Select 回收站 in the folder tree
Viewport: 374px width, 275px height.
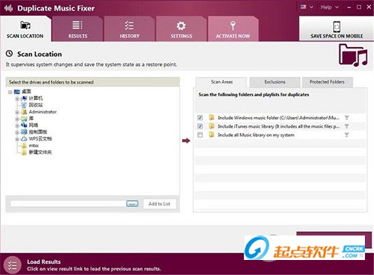pos(36,105)
